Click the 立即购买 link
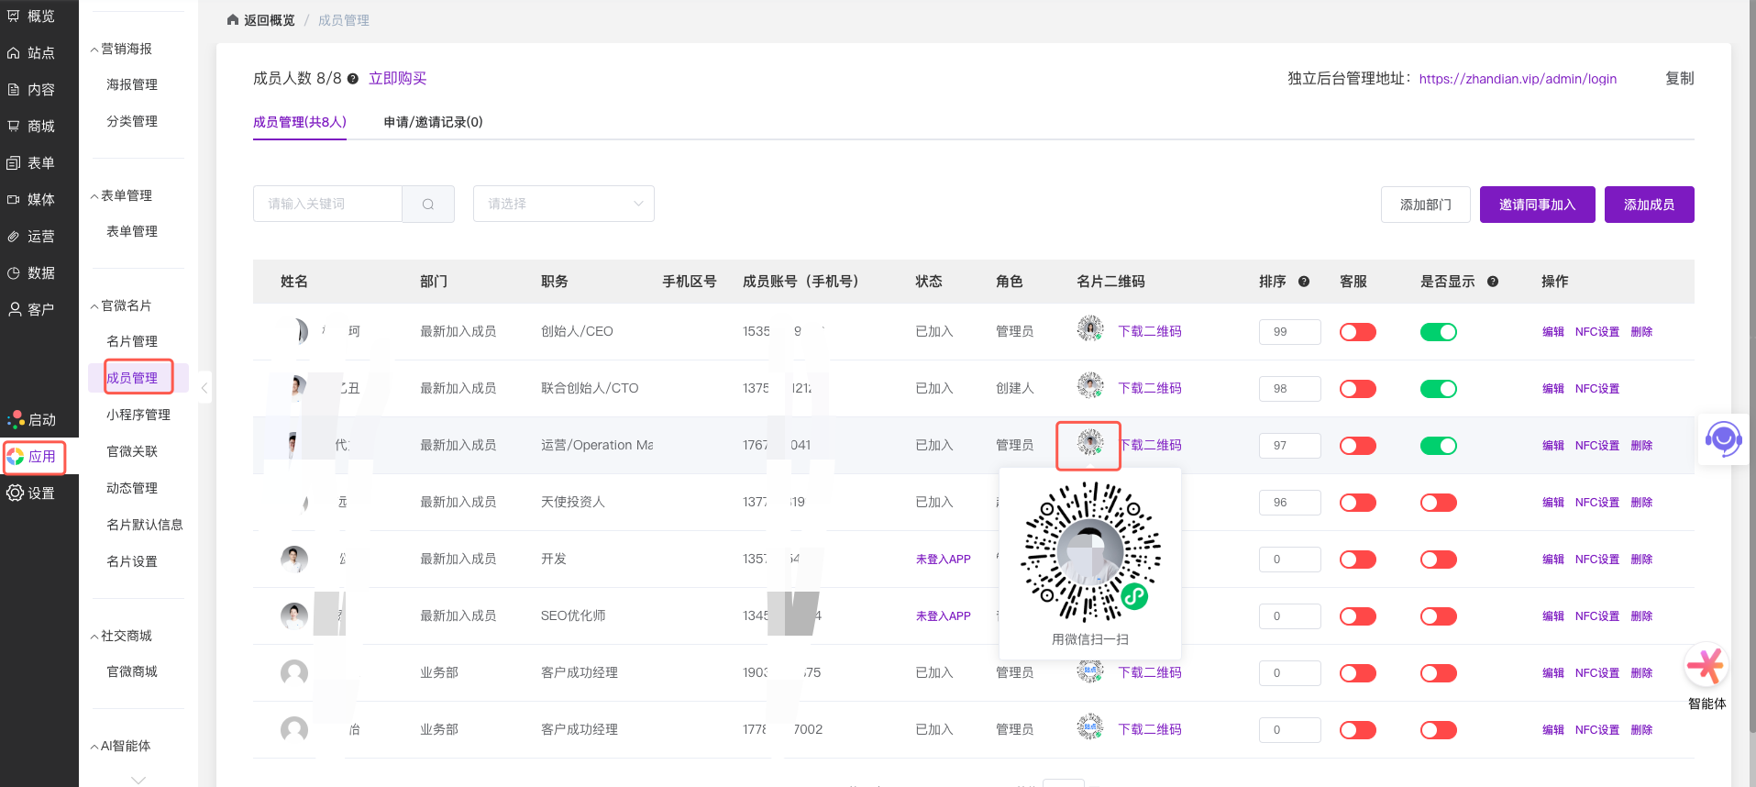 coord(397,79)
